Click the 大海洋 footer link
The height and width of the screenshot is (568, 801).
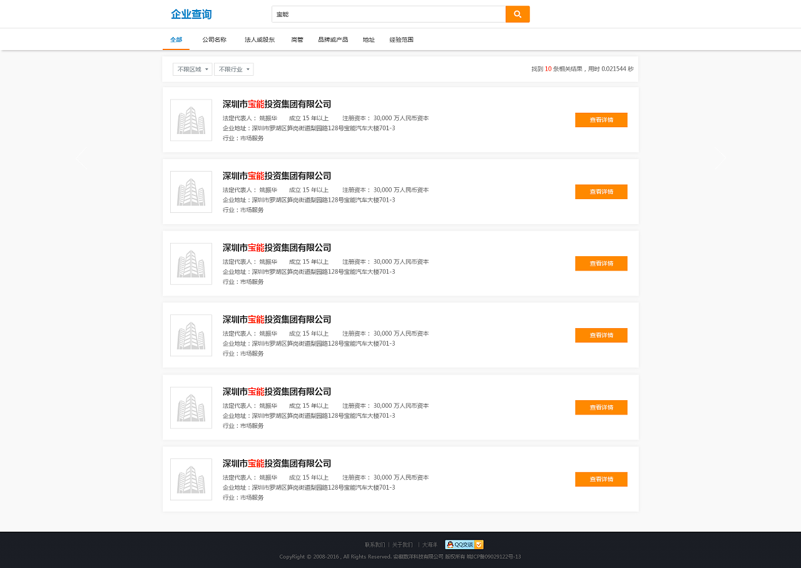click(430, 544)
